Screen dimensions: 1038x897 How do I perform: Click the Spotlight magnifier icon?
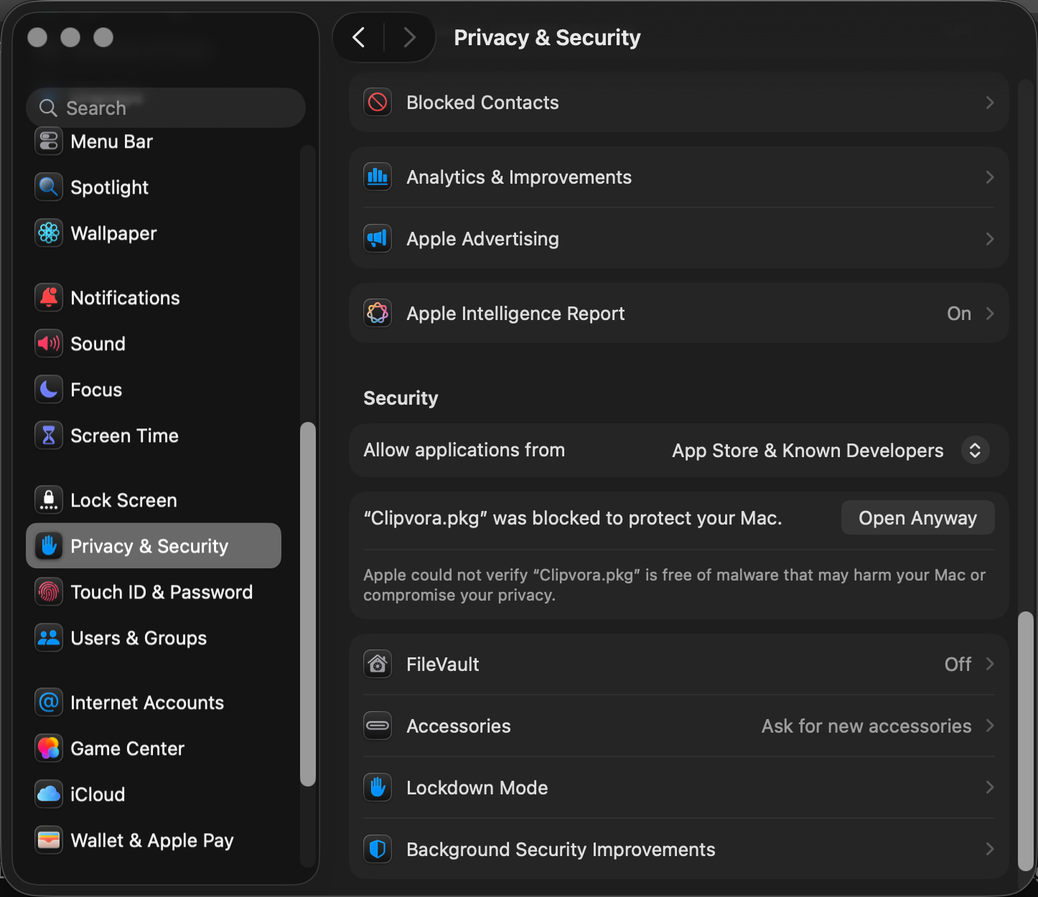(x=49, y=187)
